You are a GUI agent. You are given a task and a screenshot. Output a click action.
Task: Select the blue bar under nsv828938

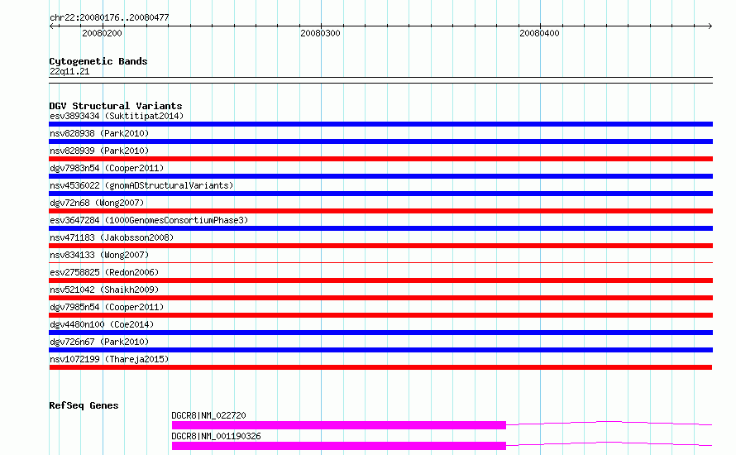(x=380, y=141)
